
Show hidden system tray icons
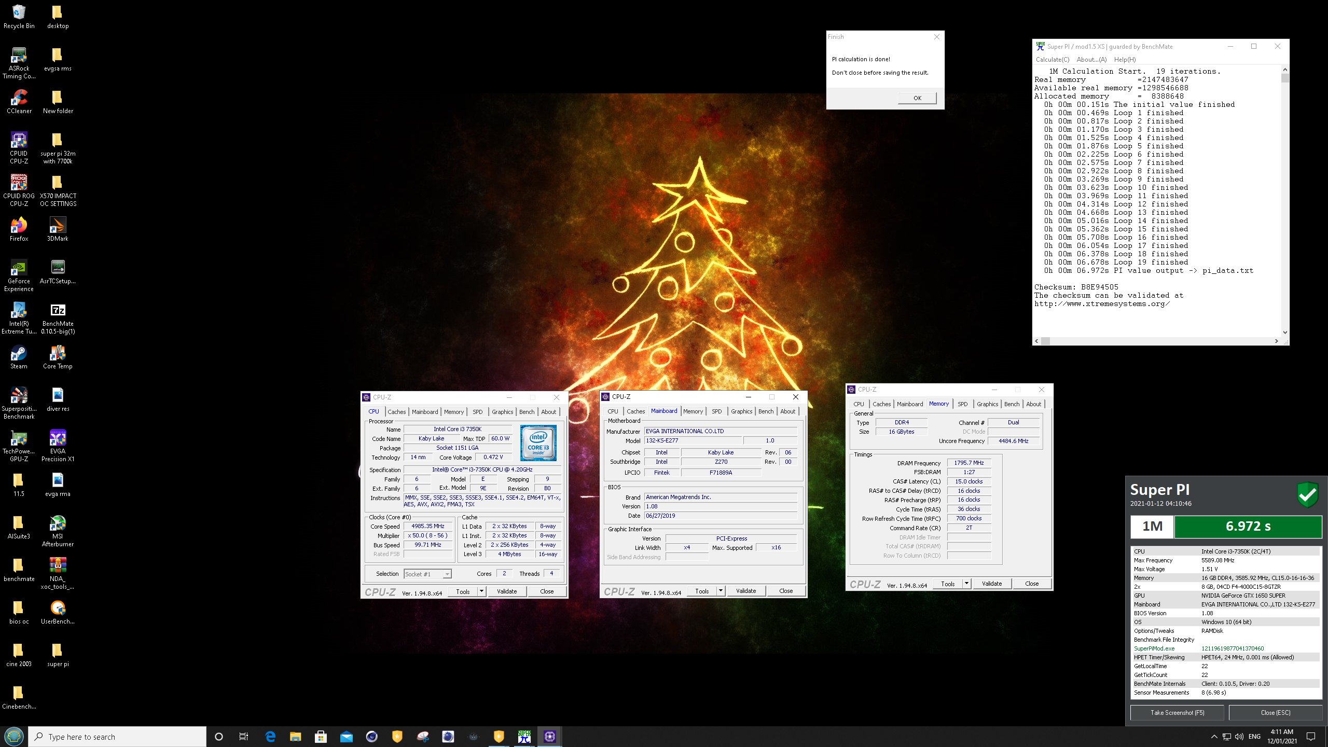(x=1214, y=737)
